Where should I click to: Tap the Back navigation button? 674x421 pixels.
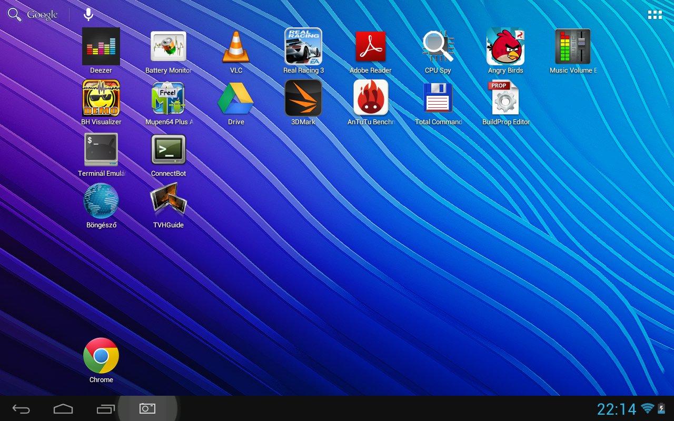click(21, 408)
